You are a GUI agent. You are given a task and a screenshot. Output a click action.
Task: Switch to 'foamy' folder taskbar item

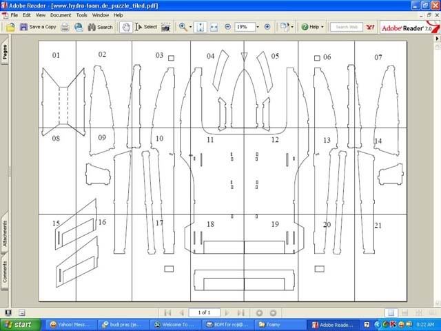pos(280,325)
